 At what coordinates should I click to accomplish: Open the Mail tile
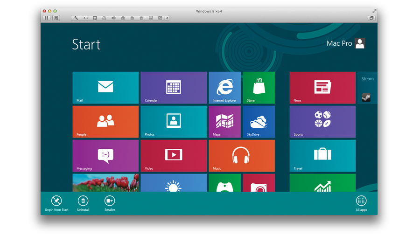(x=105, y=88)
